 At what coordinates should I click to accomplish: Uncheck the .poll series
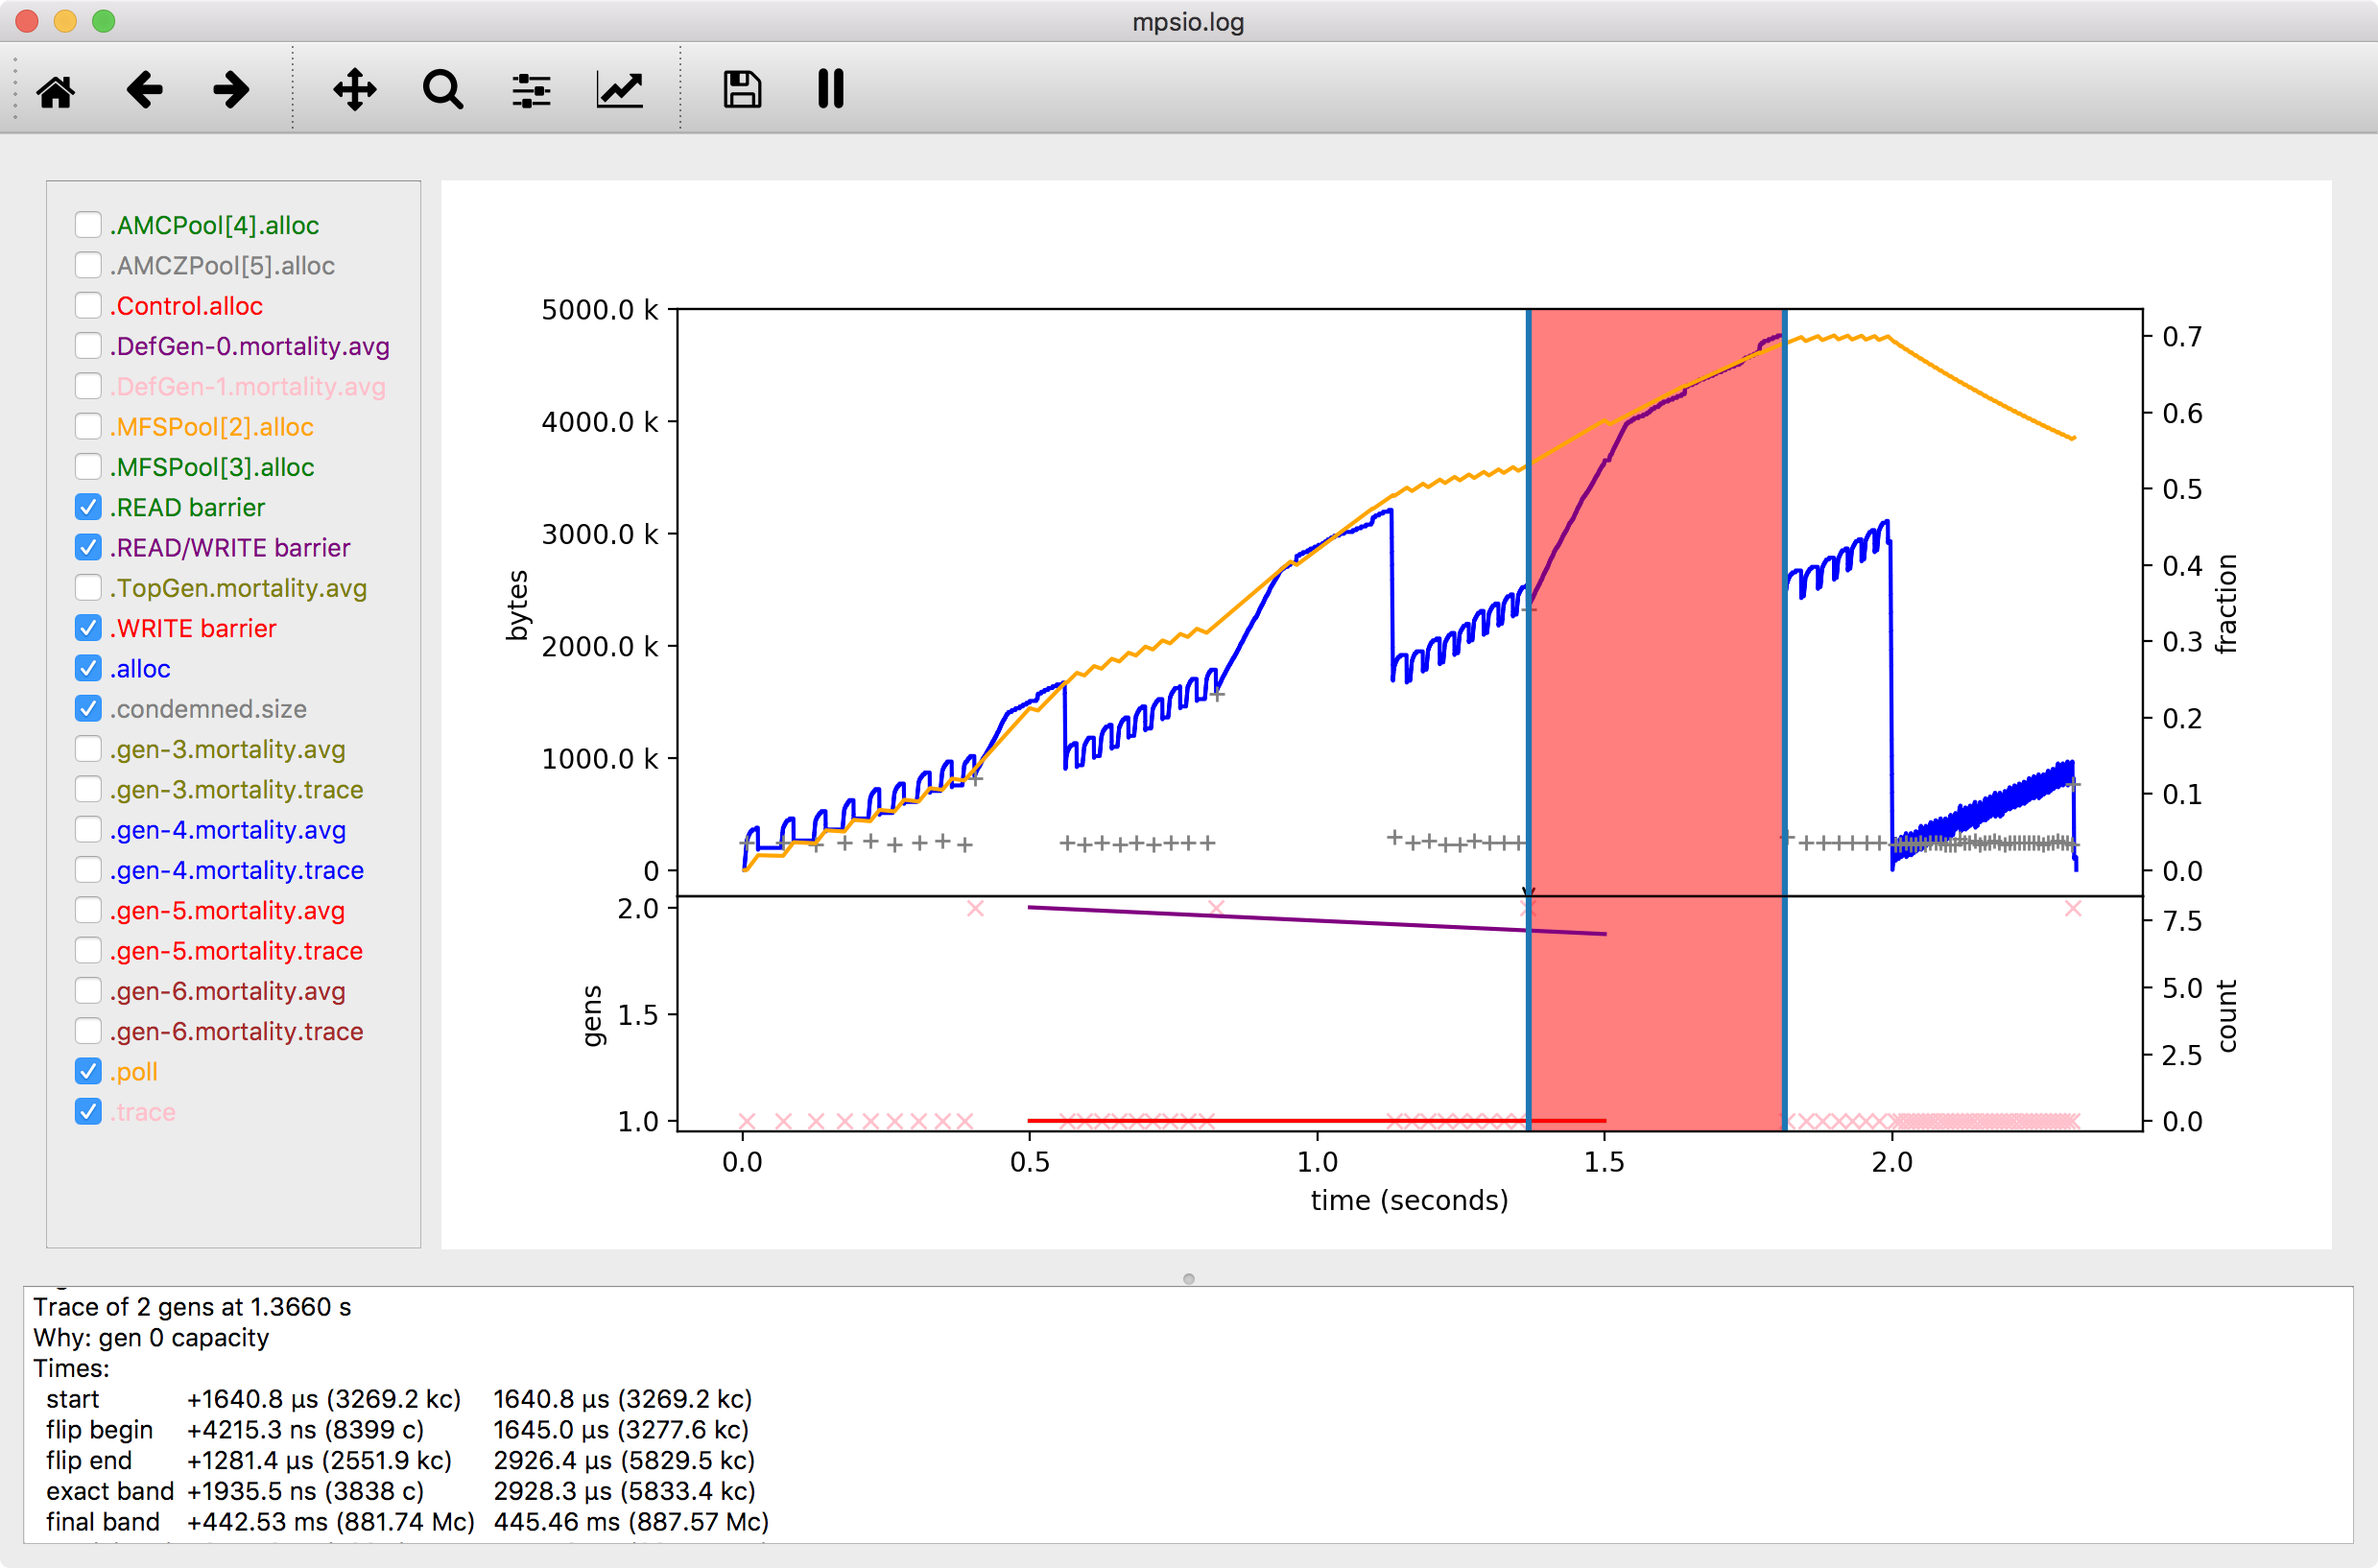[x=88, y=1072]
